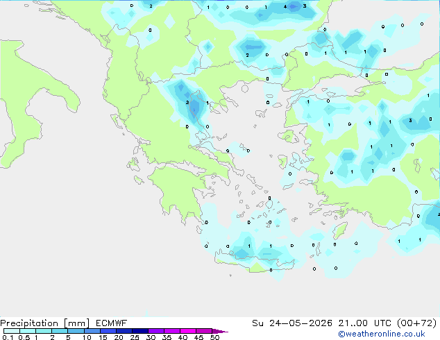
Task: Select the 5–10 mm legend color box
Action: click(76, 331)
